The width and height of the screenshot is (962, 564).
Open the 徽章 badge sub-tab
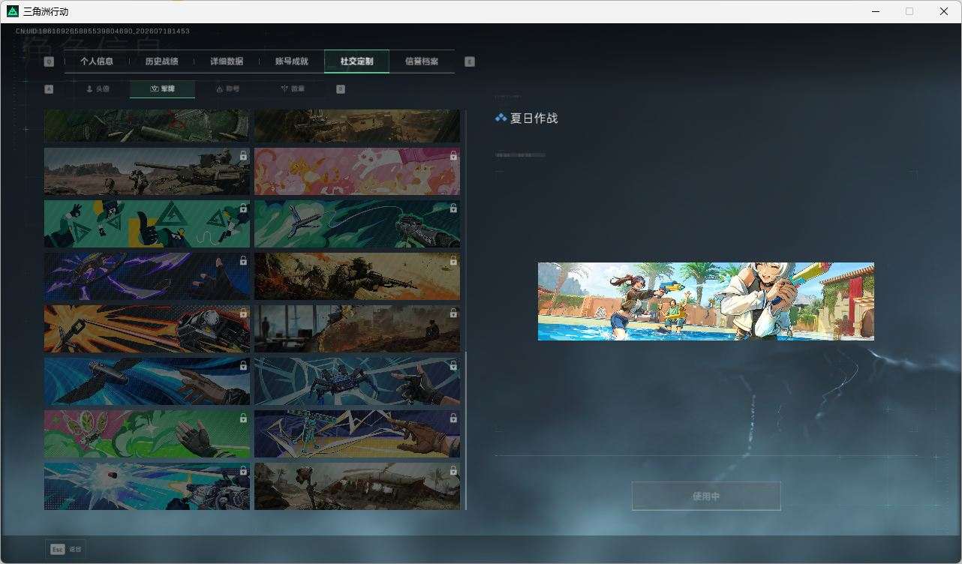point(293,89)
